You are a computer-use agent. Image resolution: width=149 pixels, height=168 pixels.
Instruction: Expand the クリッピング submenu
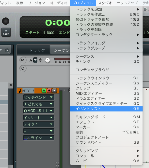click(x=106, y=151)
